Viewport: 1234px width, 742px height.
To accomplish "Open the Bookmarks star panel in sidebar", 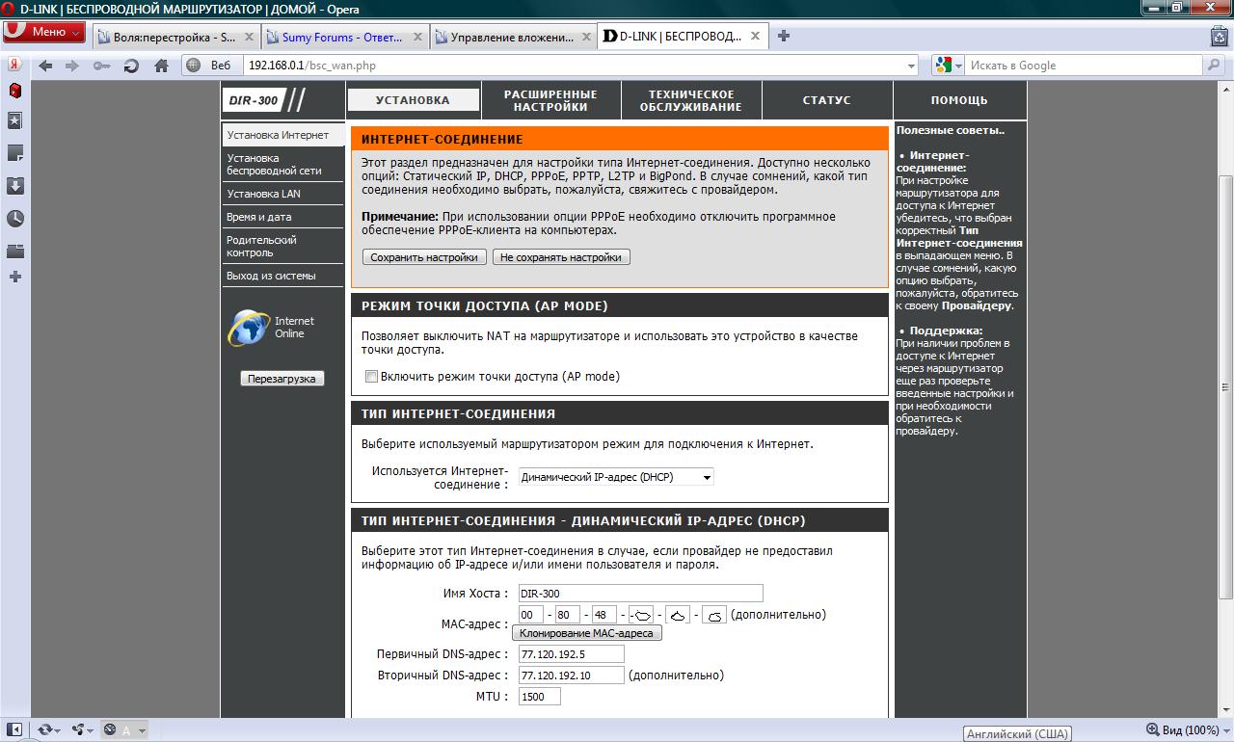I will coord(14,121).
